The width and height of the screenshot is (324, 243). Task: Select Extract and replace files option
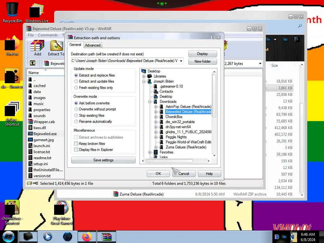(76, 75)
